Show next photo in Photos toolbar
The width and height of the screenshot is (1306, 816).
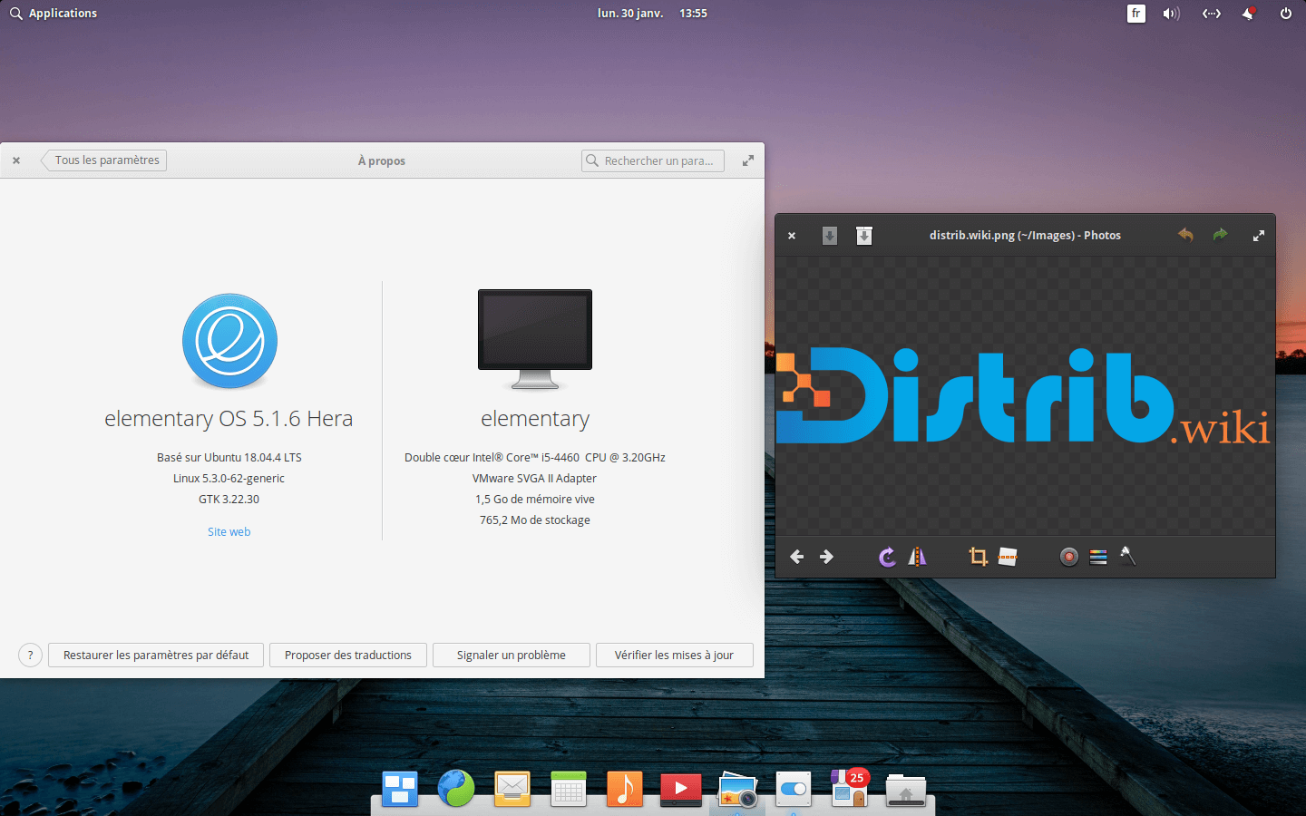[826, 557]
